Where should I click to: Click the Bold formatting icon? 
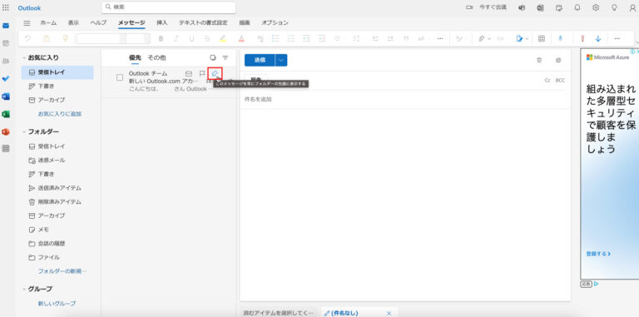(x=161, y=38)
